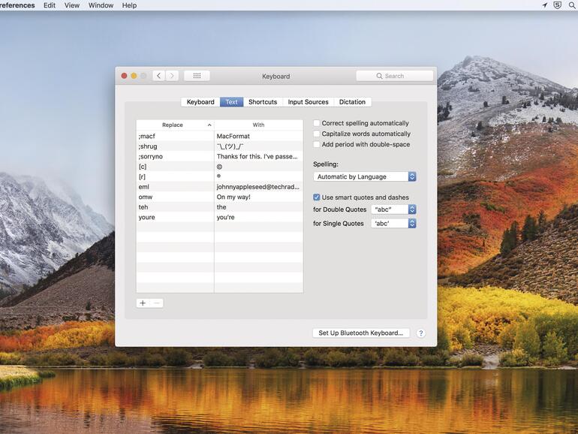Disable Use smart quotes and dashes
578x434 pixels.
coord(317,197)
